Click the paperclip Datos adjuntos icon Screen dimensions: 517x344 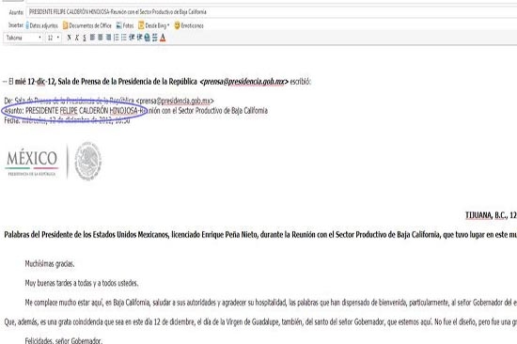(27, 25)
